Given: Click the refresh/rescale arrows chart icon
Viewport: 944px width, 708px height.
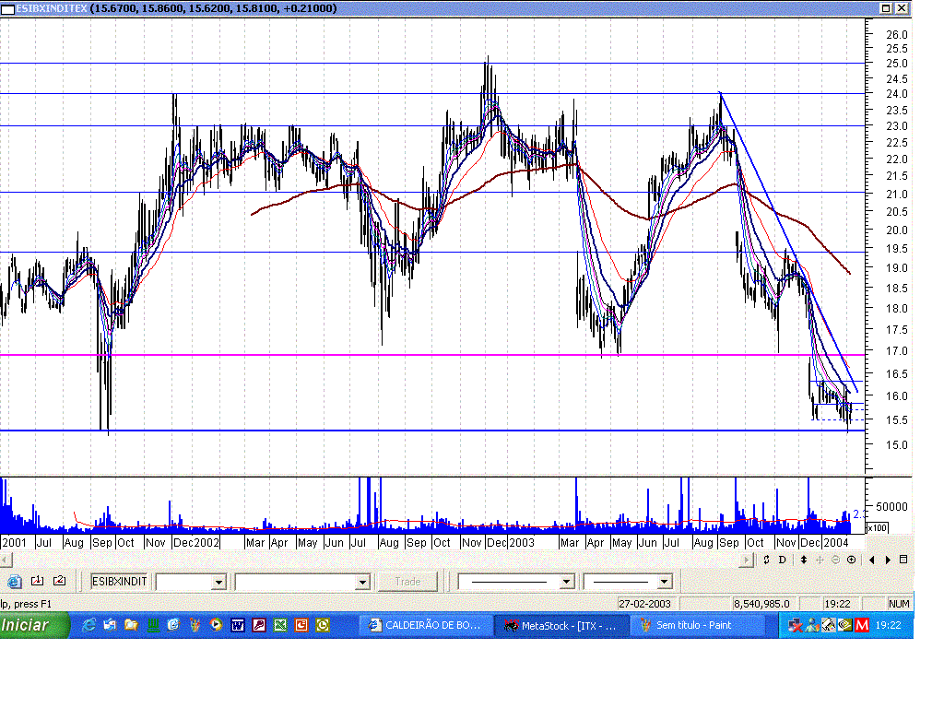Looking at the screenshot, I should tap(766, 560).
